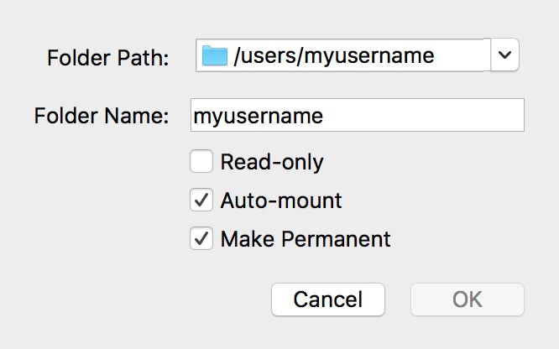
Task: Confirm the dialog with the OK button
Action: tap(468, 300)
